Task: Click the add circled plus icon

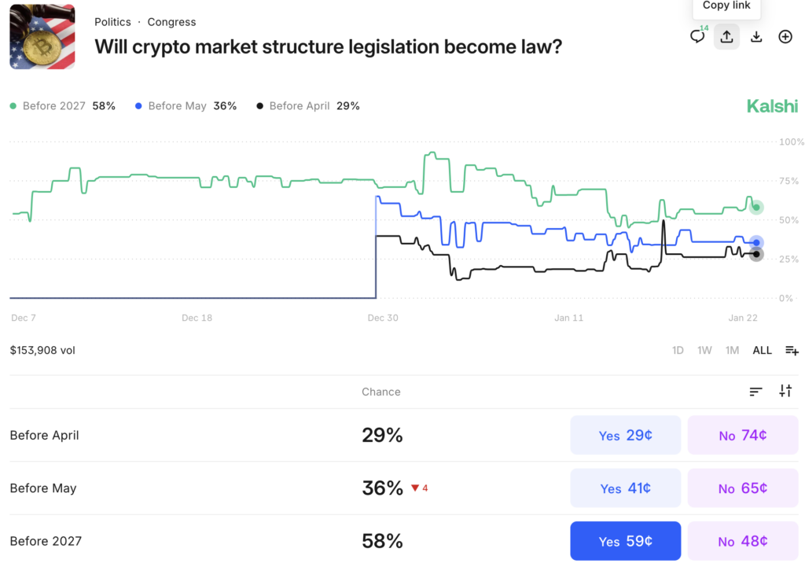Action: point(785,36)
